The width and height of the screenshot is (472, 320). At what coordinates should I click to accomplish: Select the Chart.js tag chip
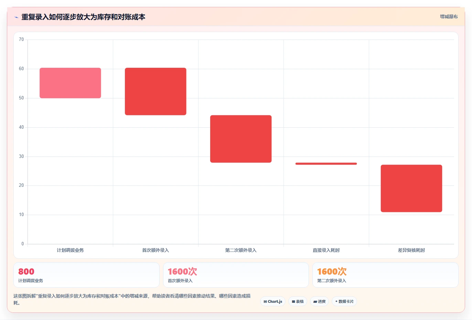pos(273,301)
